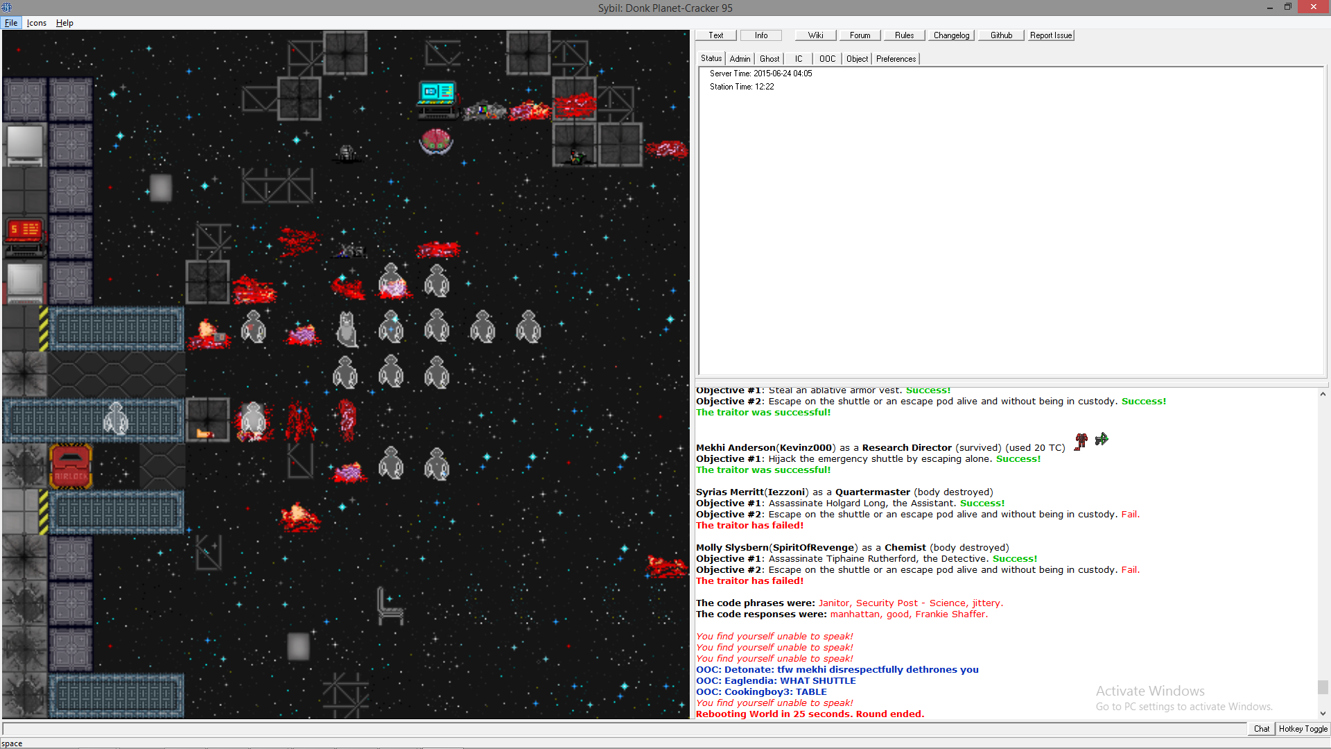
Task: Click the Report Issue button
Action: 1051,35
